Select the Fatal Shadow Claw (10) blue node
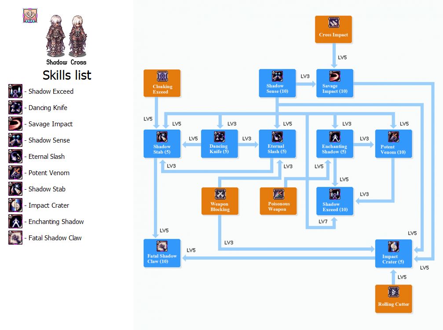This screenshot has width=443, height=330. click(x=162, y=253)
